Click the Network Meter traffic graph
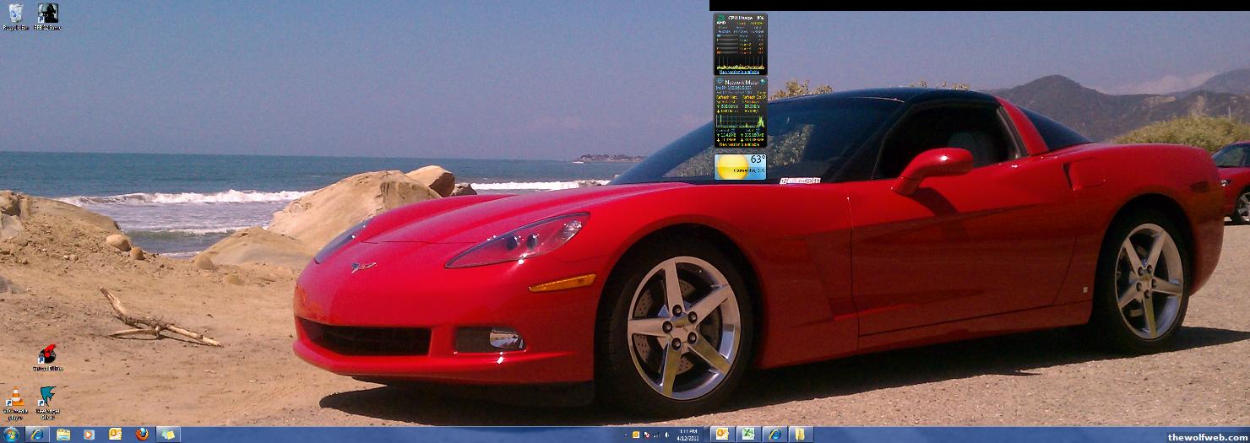The image size is (1250, 443). 740,121
